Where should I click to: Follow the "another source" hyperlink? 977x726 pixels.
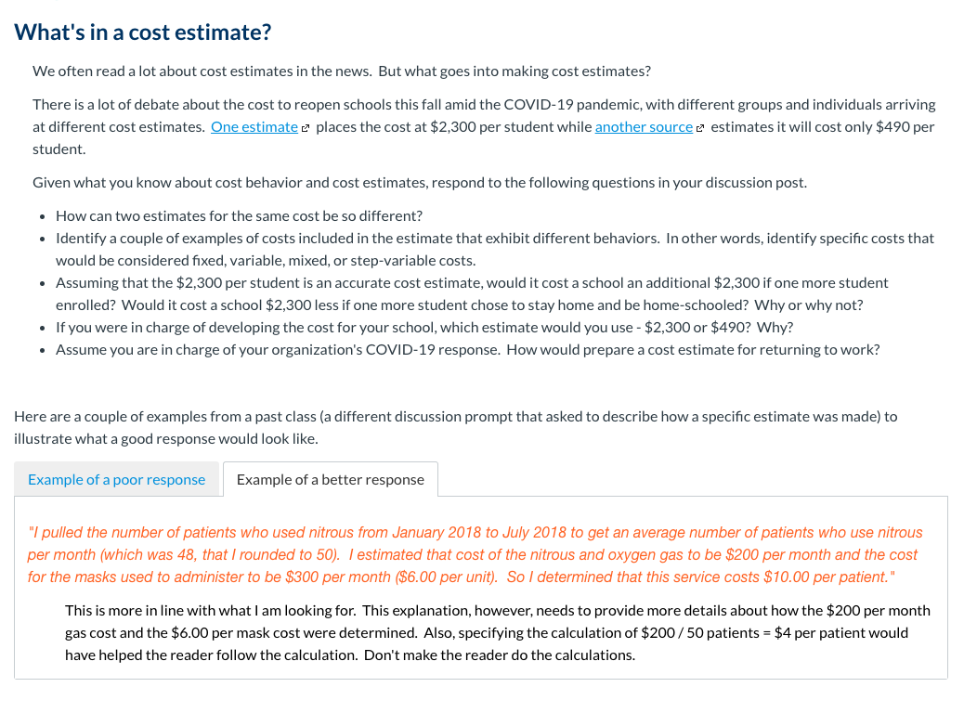[645, 126]
